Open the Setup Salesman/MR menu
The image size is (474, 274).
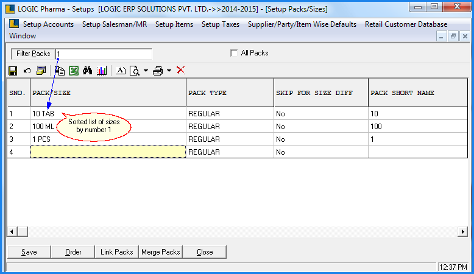click(115, 24)
